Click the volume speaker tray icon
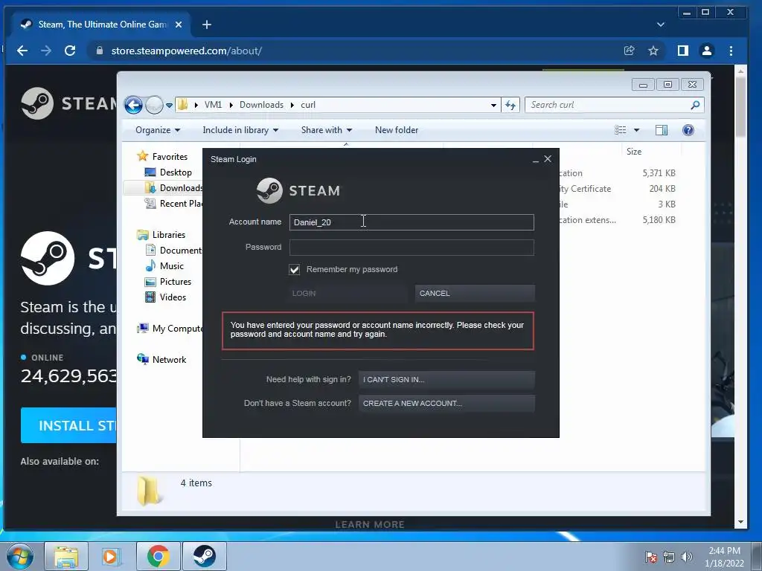The height and width of the screenshot is (571, 762). click(687, 557)
